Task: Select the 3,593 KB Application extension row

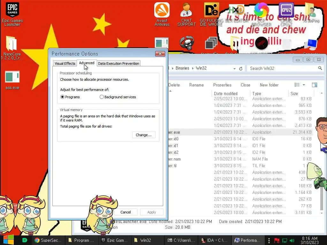Action: tap(240, 112)
